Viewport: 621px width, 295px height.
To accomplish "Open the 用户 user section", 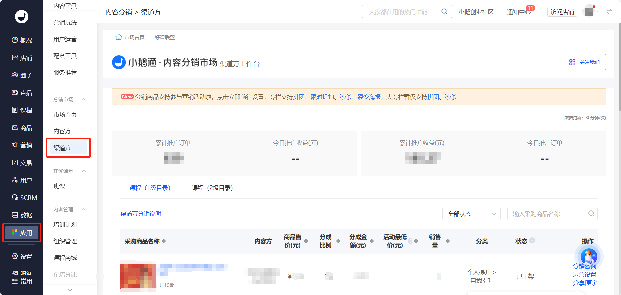I will pos(22,180).
